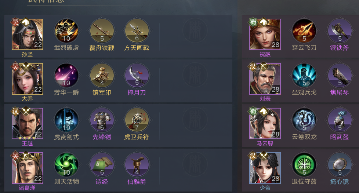Viewport: 359px width, 193px height.
Task: Tap the 虎卫兵符 talisman icon
Action: pos(137,120)
